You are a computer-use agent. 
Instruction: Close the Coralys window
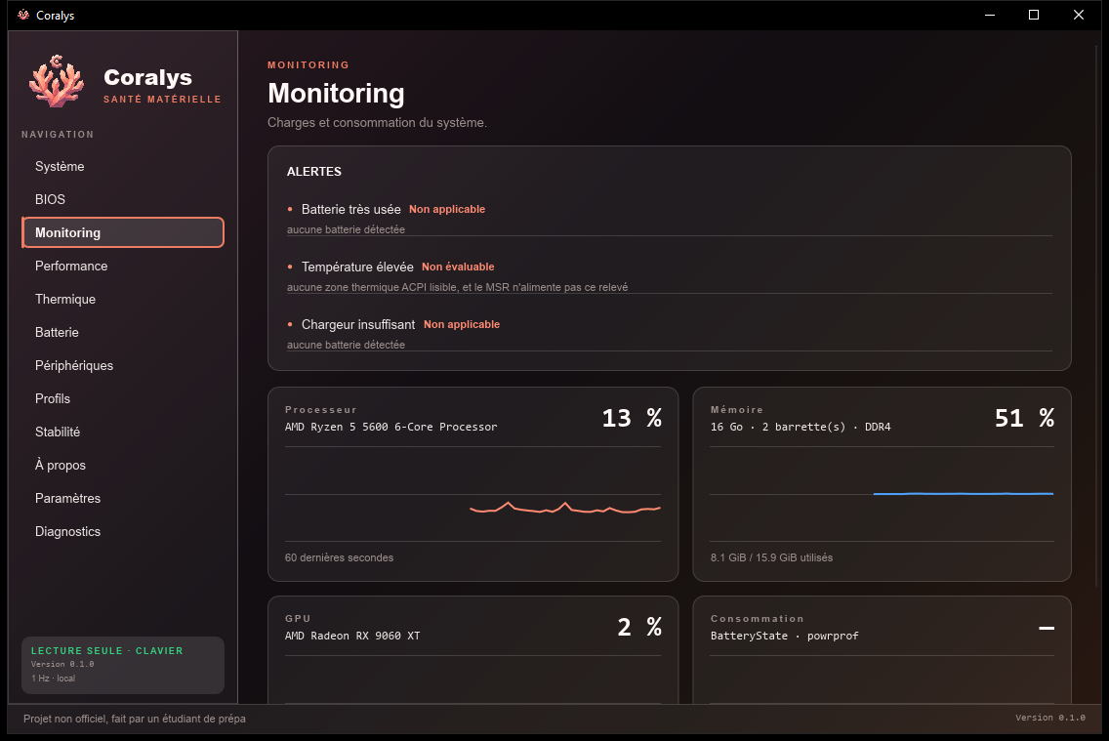click(1078, 15)
